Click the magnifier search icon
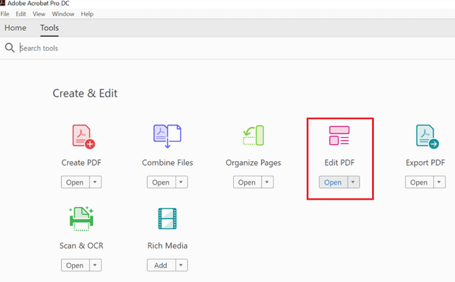455x282 pixels. click(x=10, y=48)
